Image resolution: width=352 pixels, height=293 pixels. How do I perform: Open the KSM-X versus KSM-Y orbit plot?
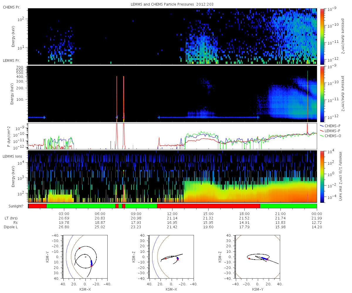pyautogui.click(x=85, y=256)
